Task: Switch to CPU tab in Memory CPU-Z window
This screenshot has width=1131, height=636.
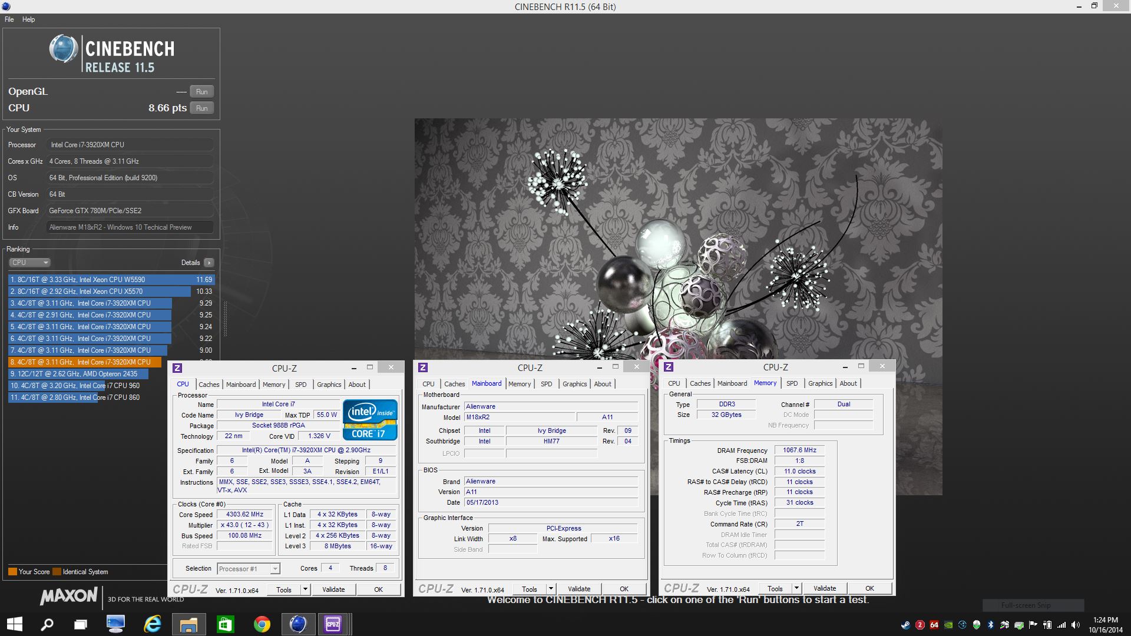Action: click(674, 383)
